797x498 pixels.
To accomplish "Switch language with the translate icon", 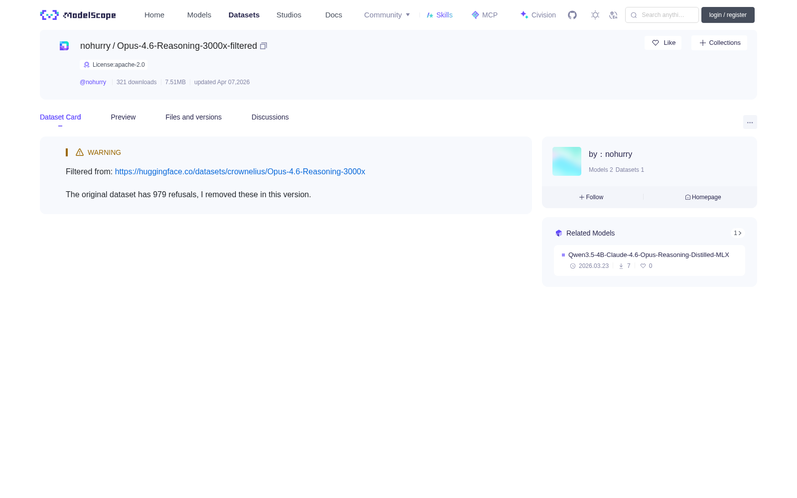I will pos(614,15).
